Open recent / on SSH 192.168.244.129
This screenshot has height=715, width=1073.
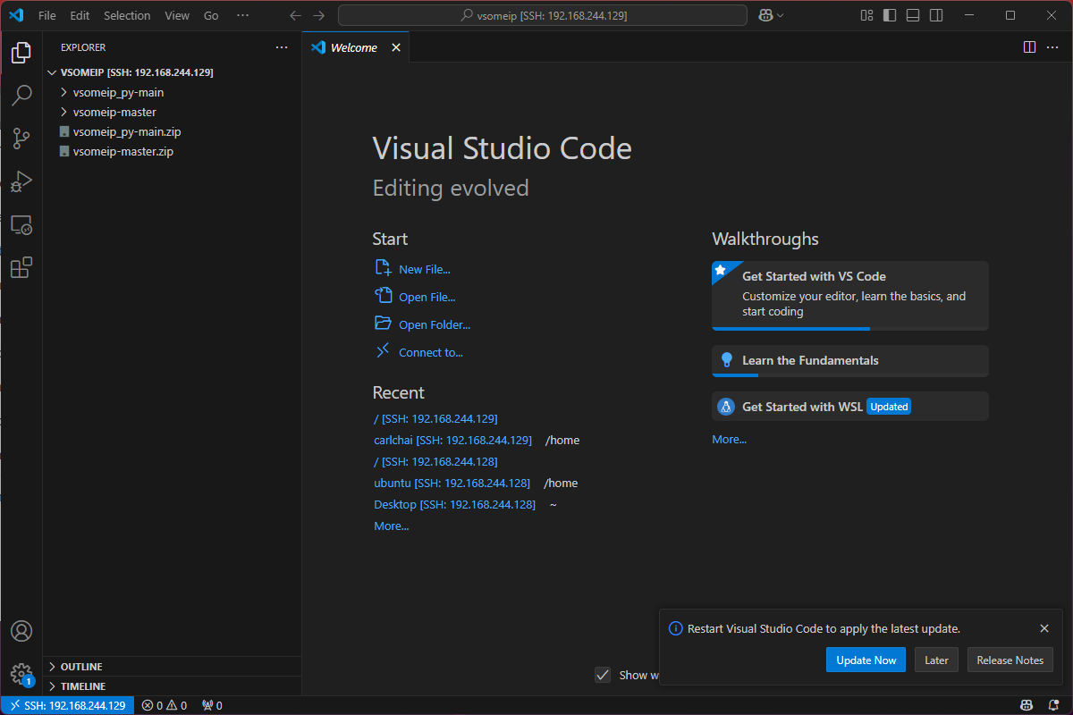435,418
